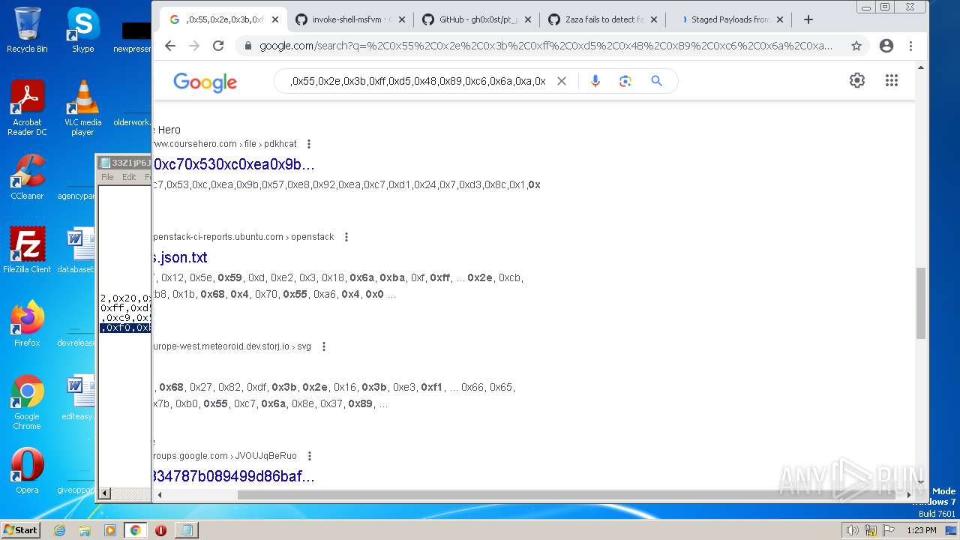Click the clock showing 1:23 PM
Image resolution: width=960 pixels, height=540 pixels.
[920, 530]
